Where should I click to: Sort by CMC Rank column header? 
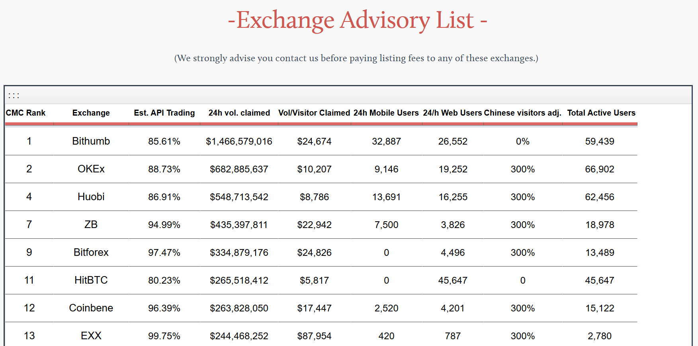tap(26, 113)
